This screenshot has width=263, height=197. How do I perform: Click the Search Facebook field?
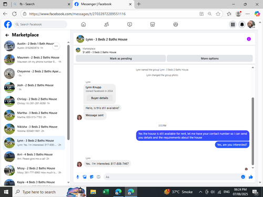tap(41, 24)
